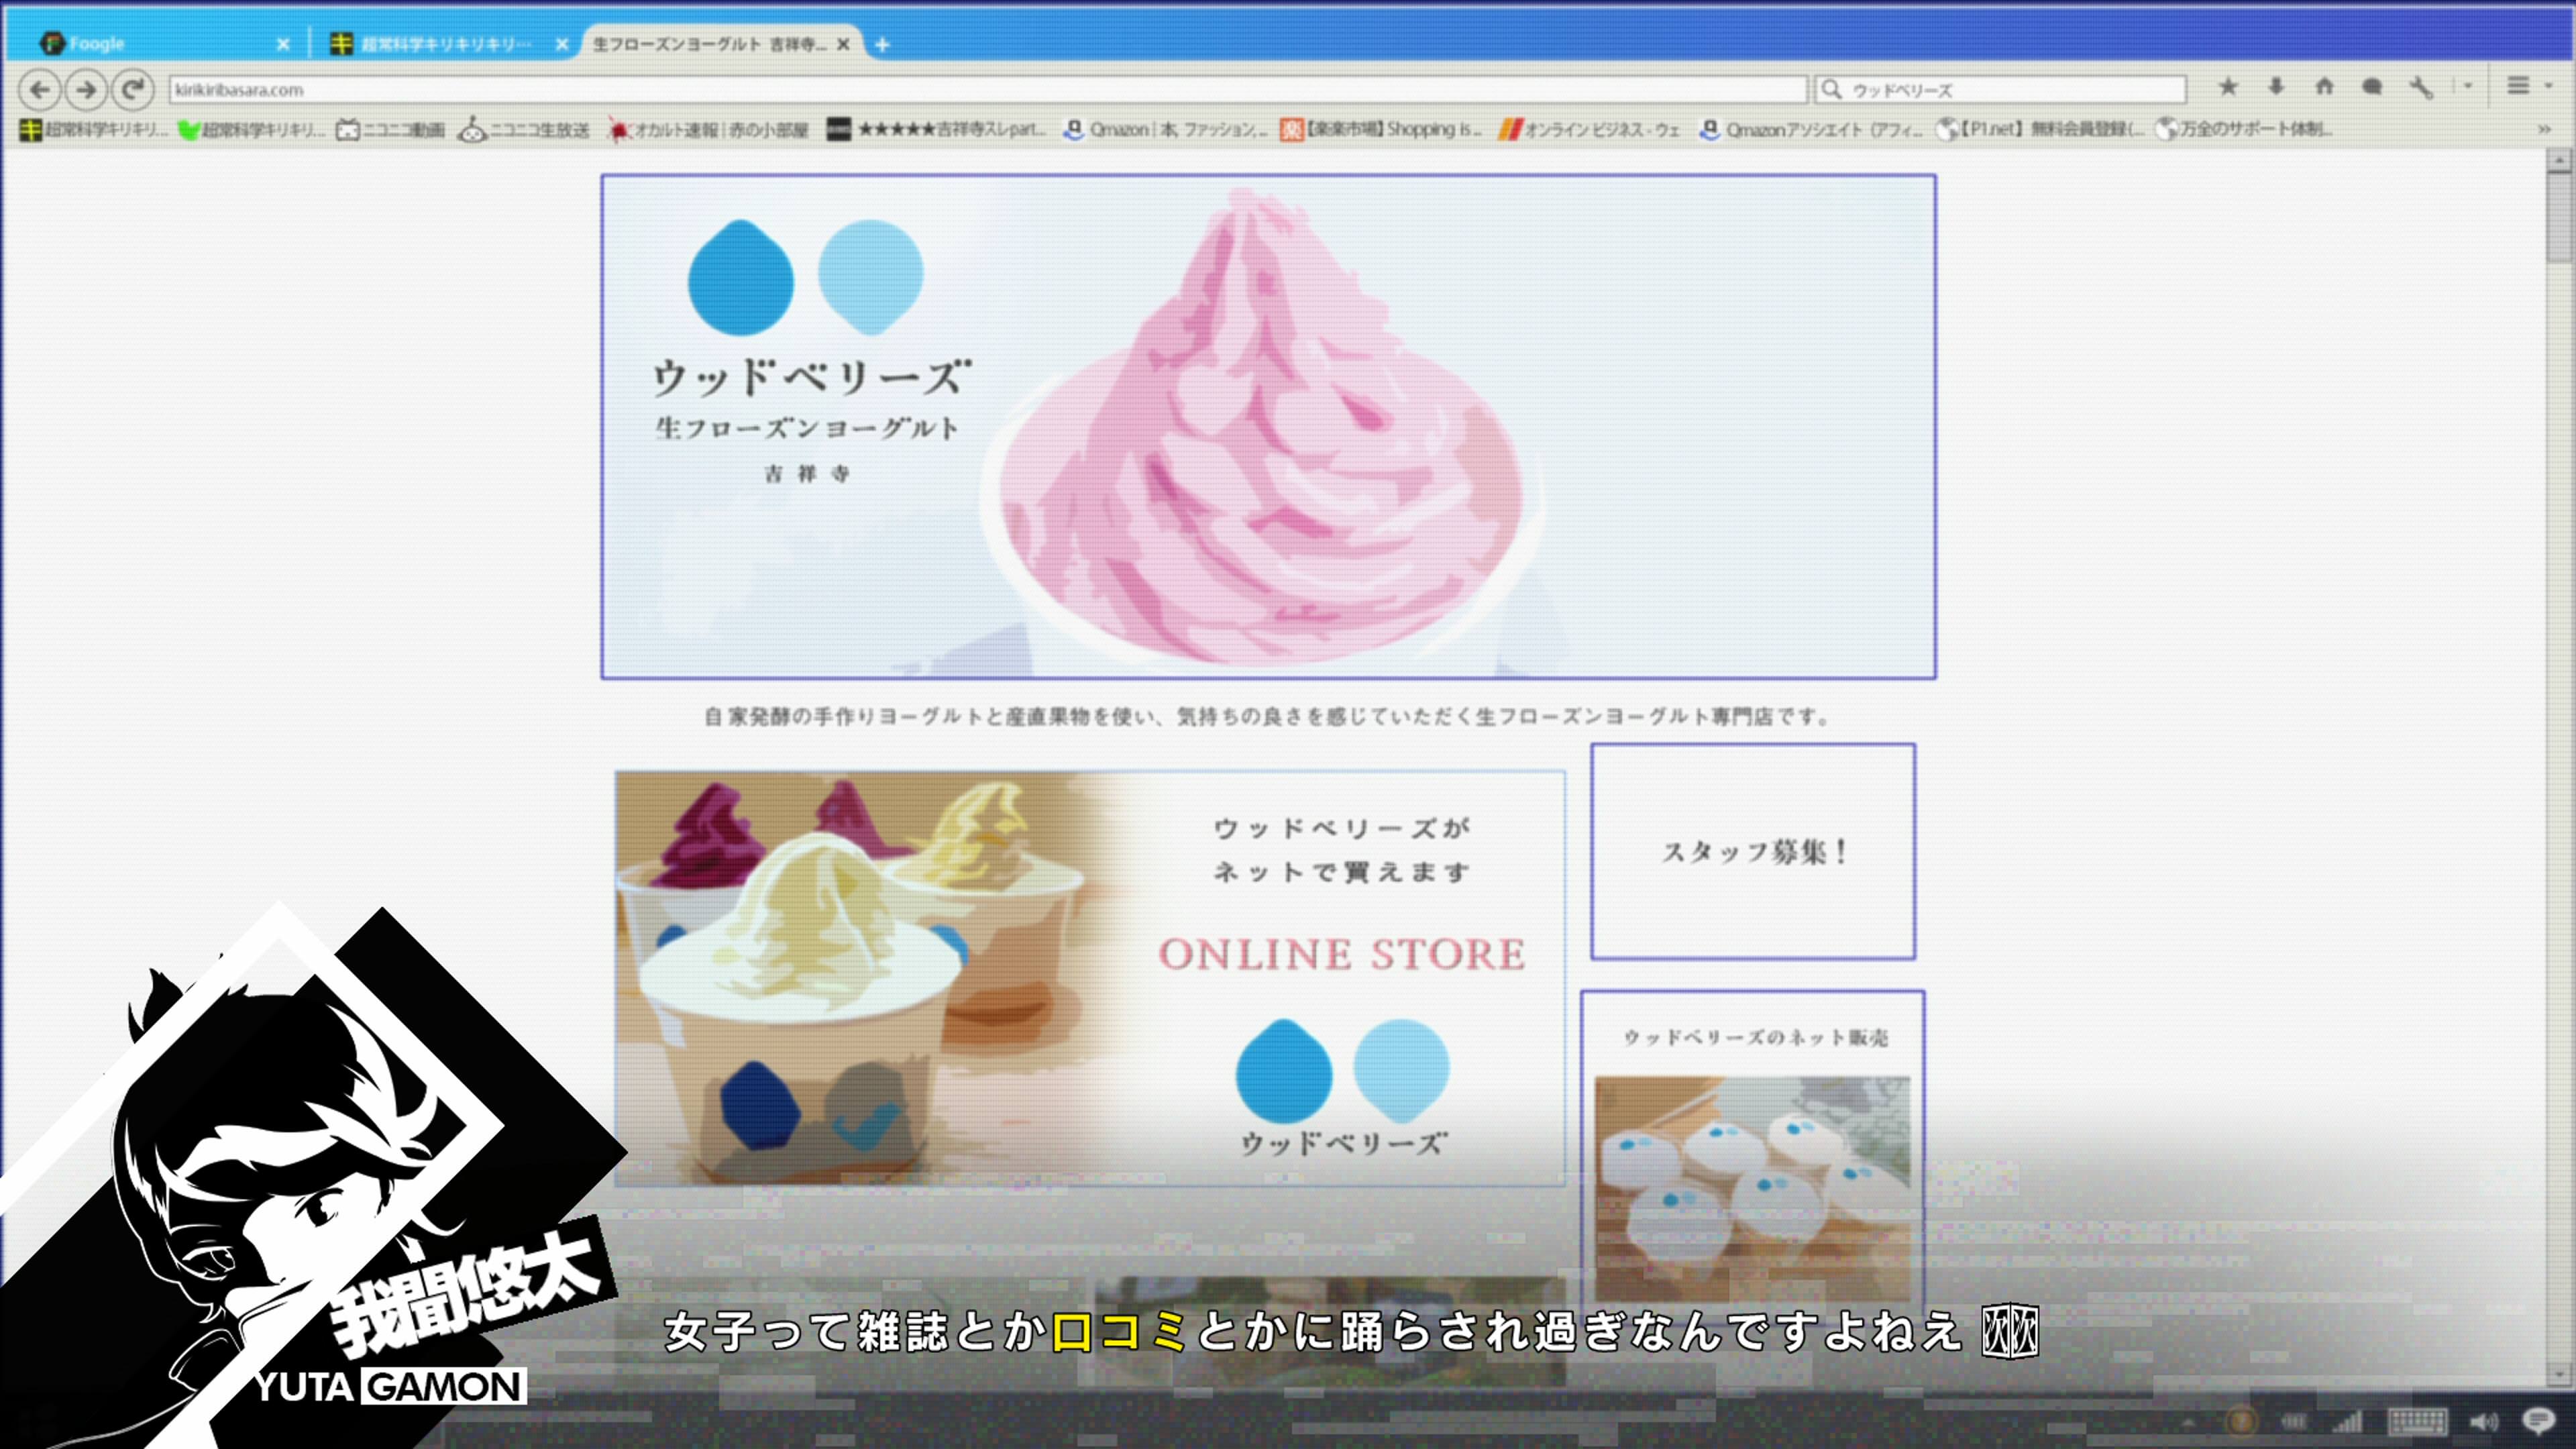2576x1449 pixels.
Task: Open the chat bubble icon
Action: coord(2372,87)
